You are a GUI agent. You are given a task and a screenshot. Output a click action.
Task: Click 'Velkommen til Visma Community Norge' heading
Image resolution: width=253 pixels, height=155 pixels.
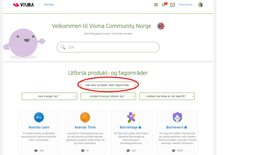102,26
